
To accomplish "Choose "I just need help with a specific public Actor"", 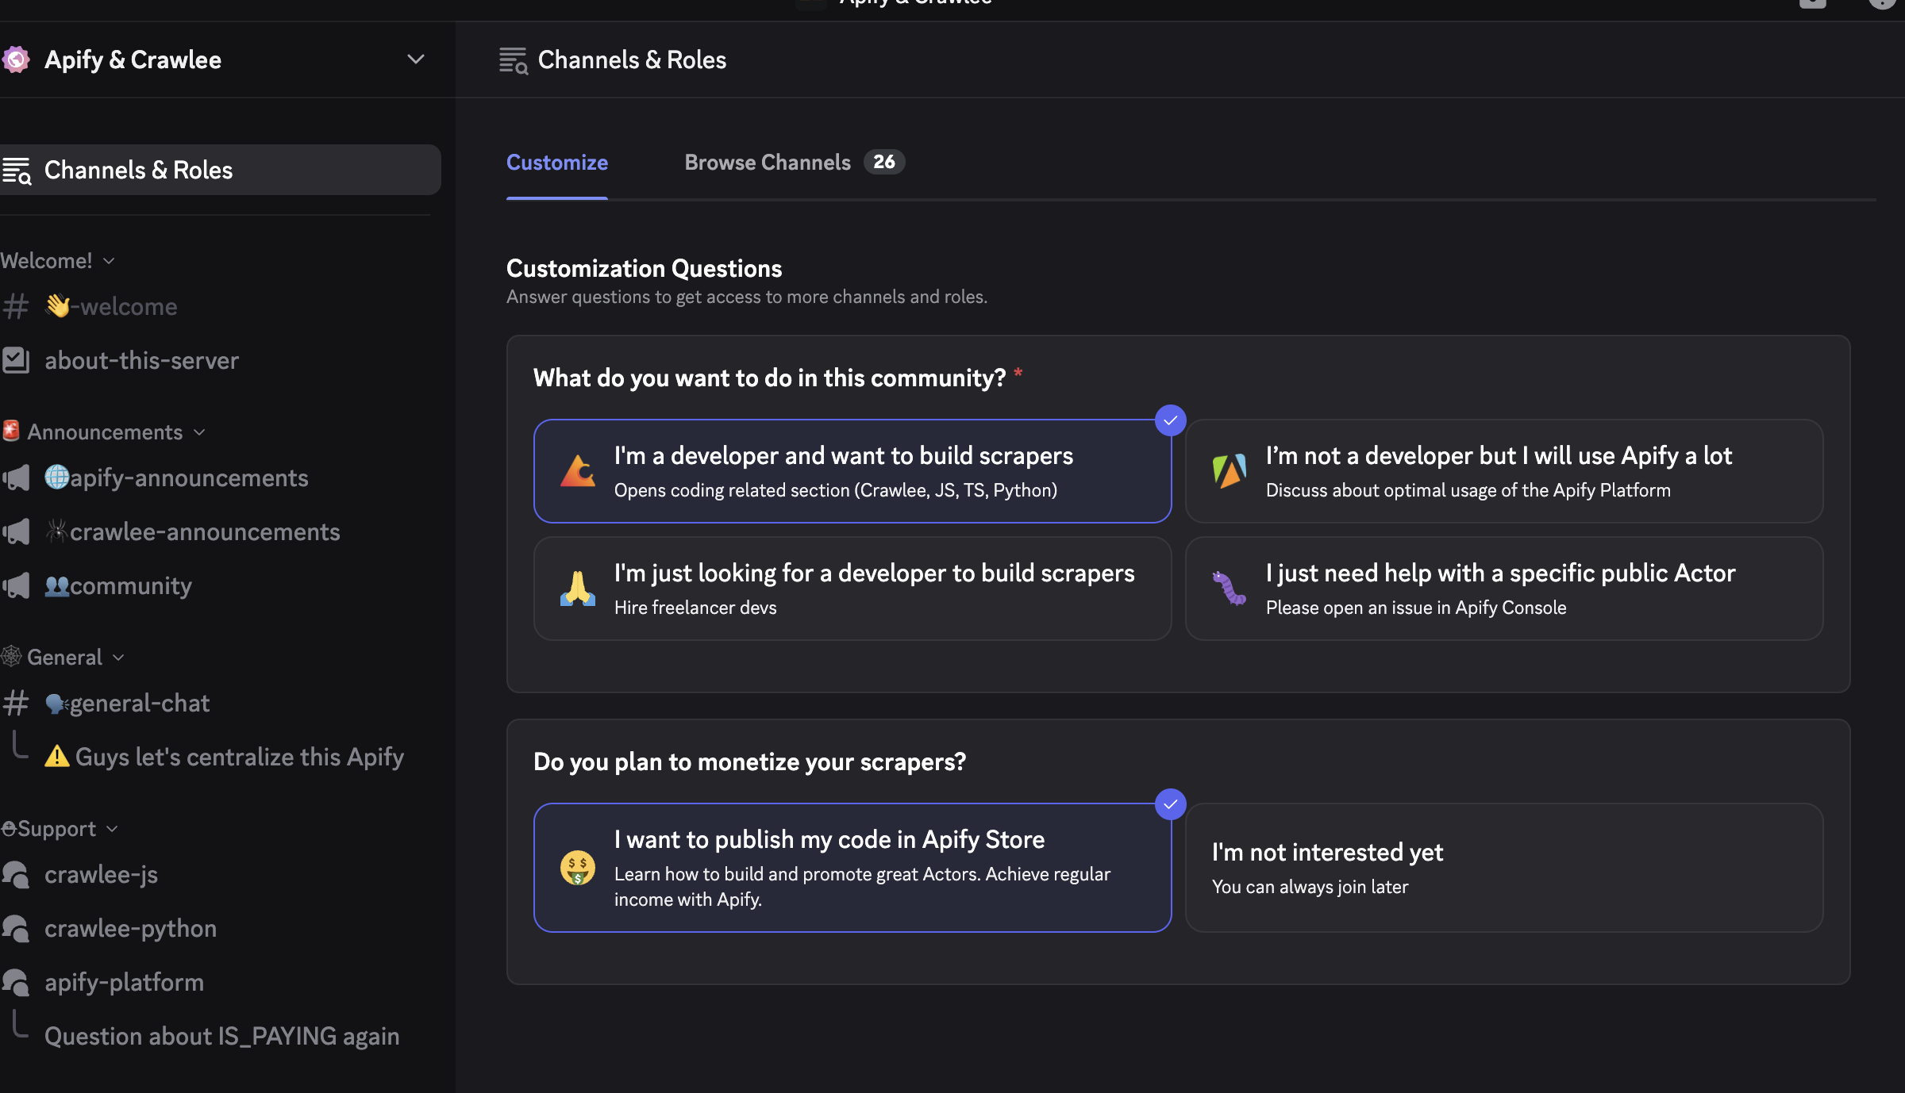I will coord(1503,589).
